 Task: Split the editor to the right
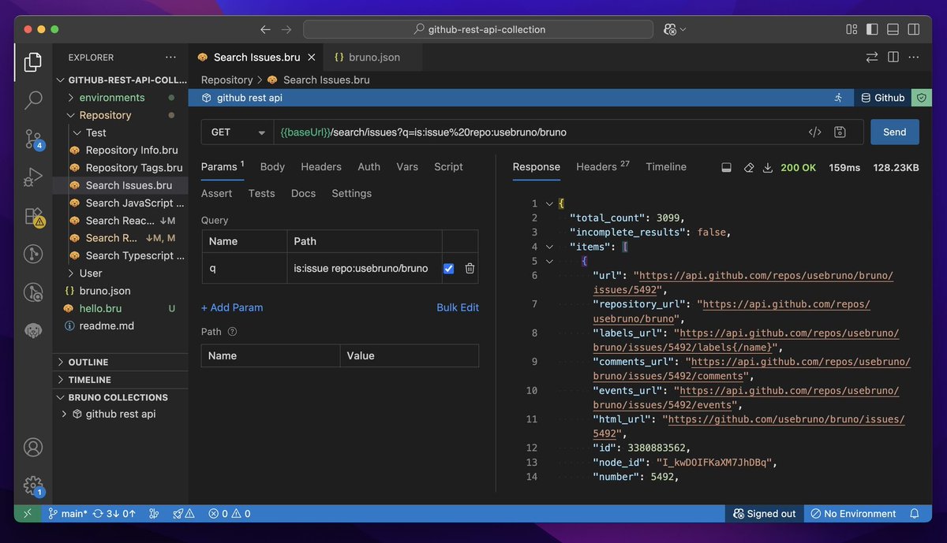click(893, 57)
